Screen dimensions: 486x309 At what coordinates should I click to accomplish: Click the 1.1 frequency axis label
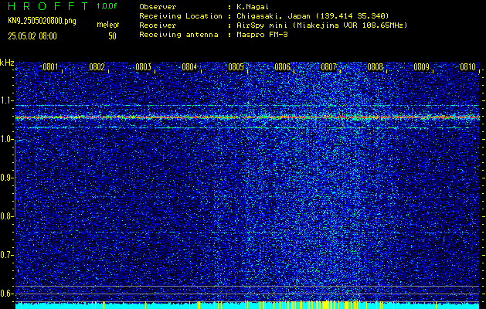pos(6,100)
